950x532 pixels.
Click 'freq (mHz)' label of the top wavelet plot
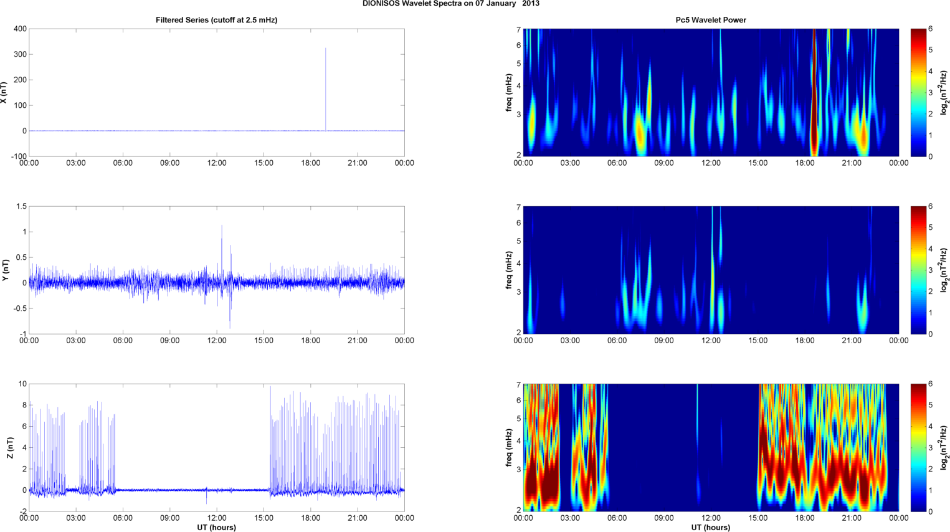(x=510, y=92)
